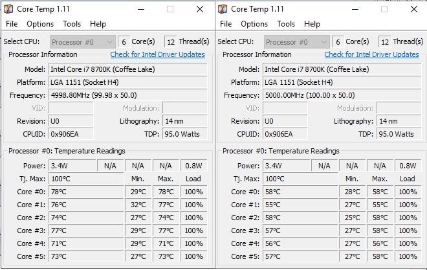Select Model field in left window

pyautogui.click(x=128, y=69)
